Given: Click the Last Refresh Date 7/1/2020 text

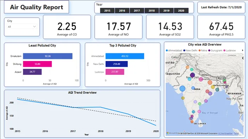Looking at the screenshot, I should [221, 7].
